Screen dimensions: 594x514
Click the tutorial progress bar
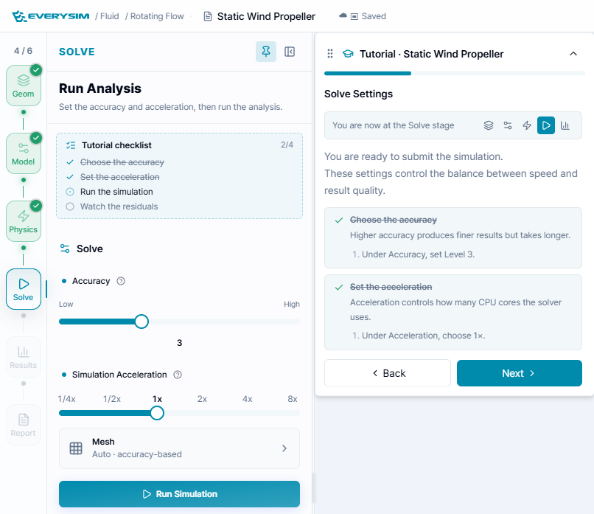coord(454,74)
